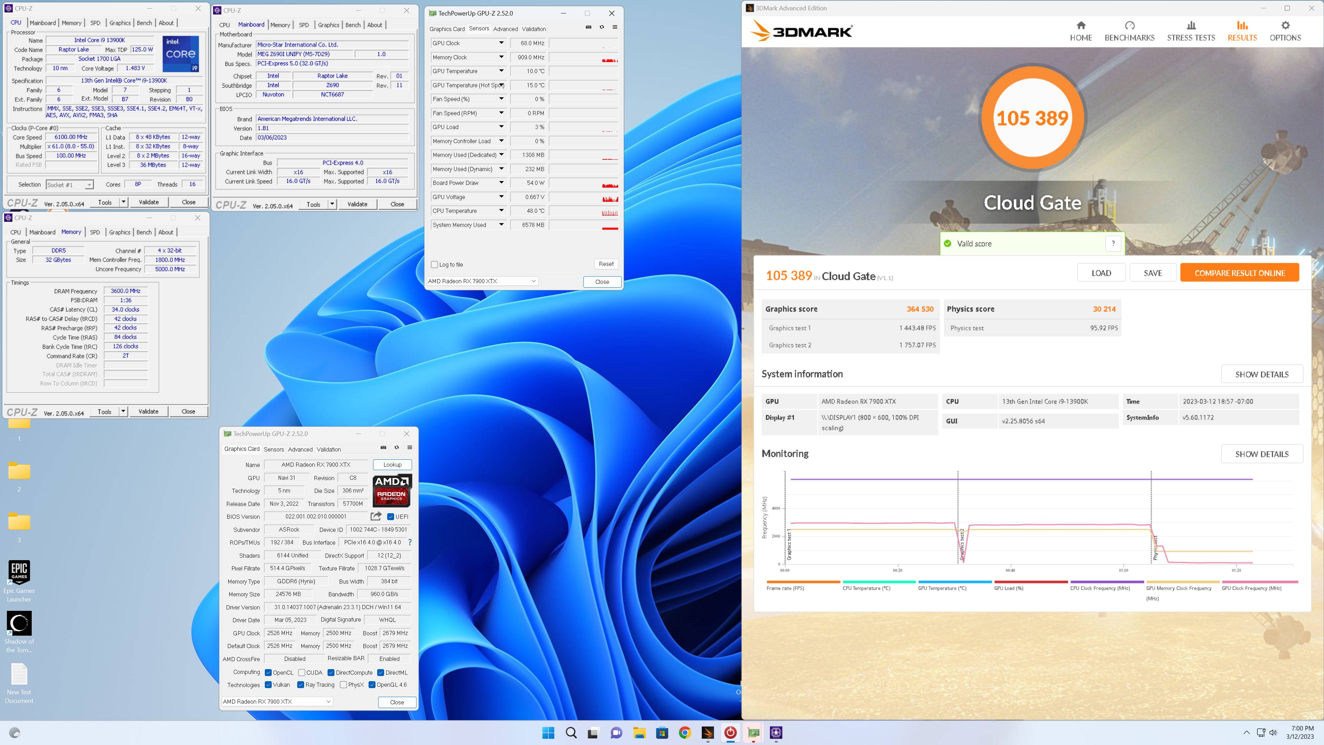Click Reset in GPU-Z Sensors
The height and width of the screenshot is (745, 1324).
pyautogui.click(x=606, y=264)
